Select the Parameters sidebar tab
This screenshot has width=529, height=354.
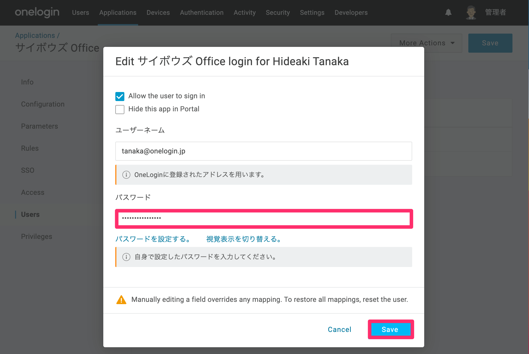[x=40, y=126]
